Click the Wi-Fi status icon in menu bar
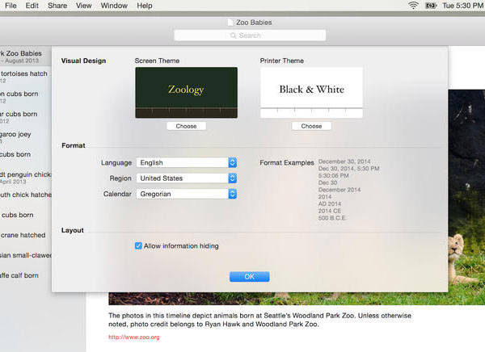485x352 pixels. [x=414, y=6]
